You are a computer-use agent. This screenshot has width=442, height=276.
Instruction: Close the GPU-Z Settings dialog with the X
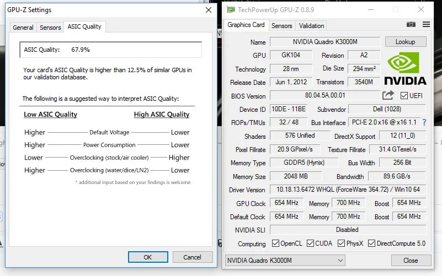(x=209, y=10)
